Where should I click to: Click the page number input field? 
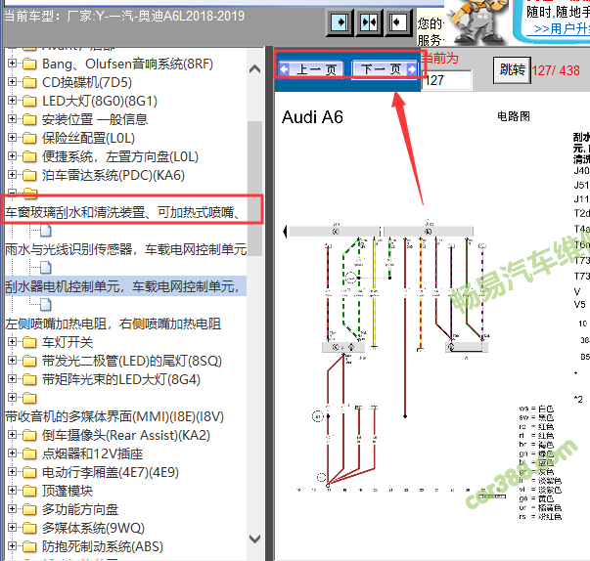pyautogui.click(x=446, y=80)
